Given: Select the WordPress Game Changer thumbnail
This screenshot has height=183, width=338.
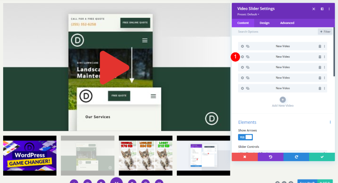Looking at the screenshot, I should [x=30, y=156].
